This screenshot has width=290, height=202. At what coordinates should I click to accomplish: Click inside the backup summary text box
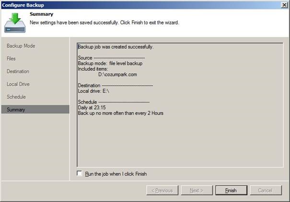(x=180, y=105)
